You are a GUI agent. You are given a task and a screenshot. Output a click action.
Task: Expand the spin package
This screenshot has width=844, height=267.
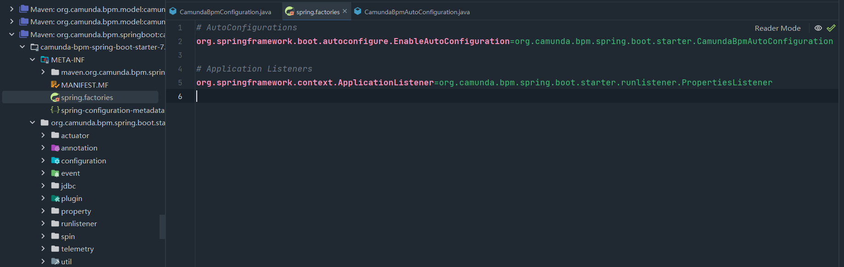(43, 236)
